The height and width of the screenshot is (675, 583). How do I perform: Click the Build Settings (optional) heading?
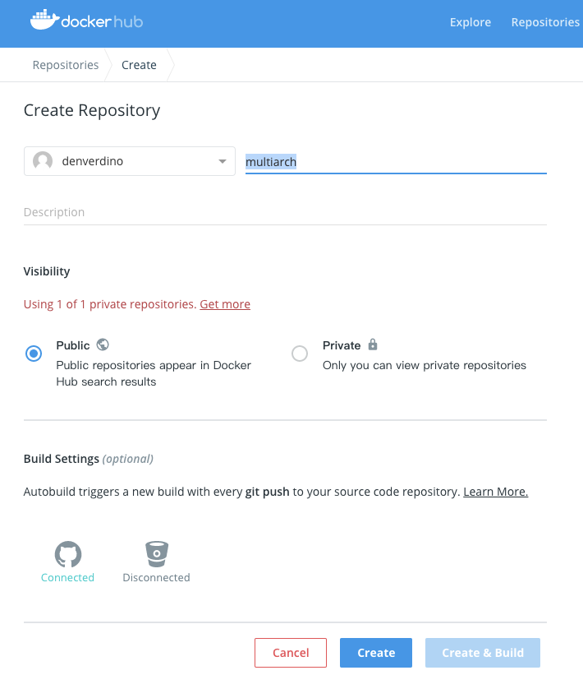89,459
